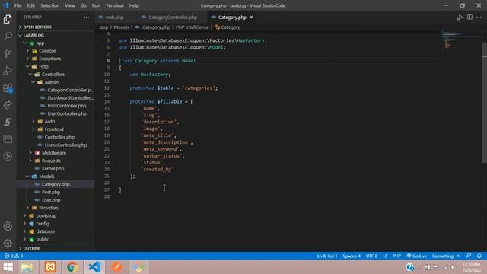Open the Extensions view
The width and height of the screenshot is (487, 274).
click(x=8, y=88)
